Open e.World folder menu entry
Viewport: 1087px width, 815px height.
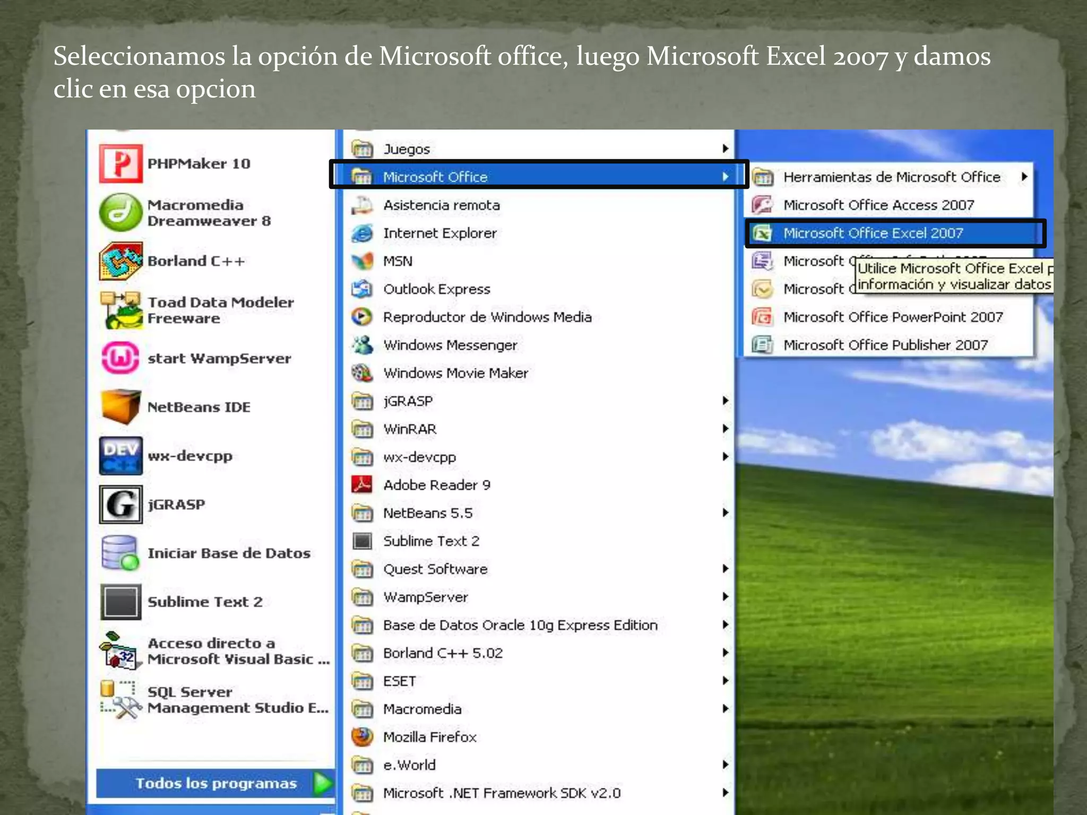540,765
